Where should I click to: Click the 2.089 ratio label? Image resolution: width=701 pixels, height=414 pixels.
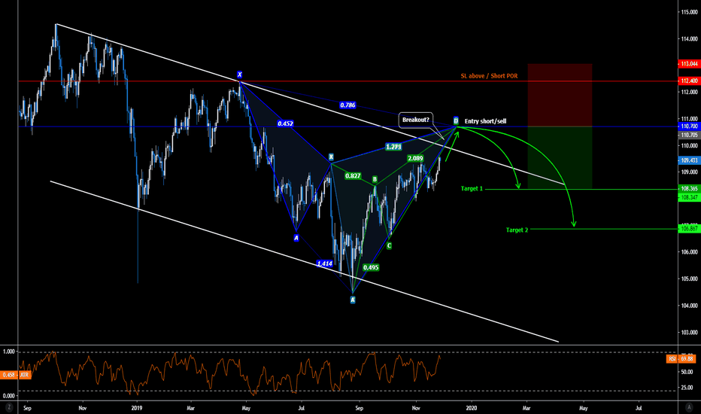tap(415, 159)
